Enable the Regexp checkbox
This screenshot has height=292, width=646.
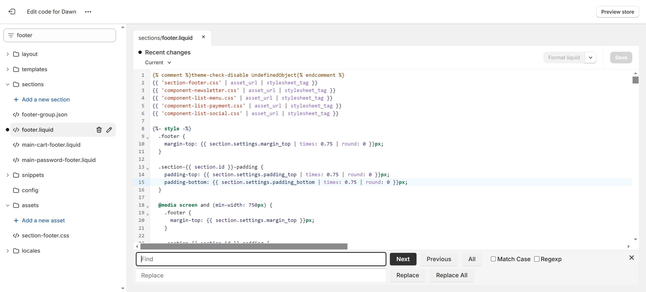tap(537, 259)
